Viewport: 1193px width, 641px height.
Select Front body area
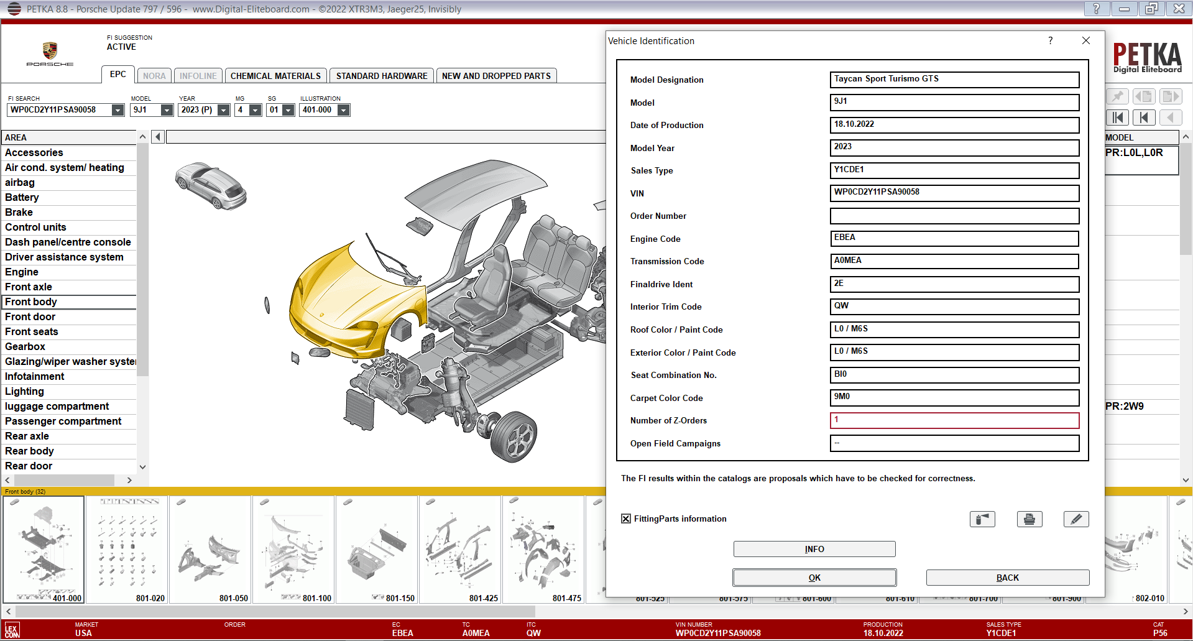pyautogui.click(x=69, y=302)
